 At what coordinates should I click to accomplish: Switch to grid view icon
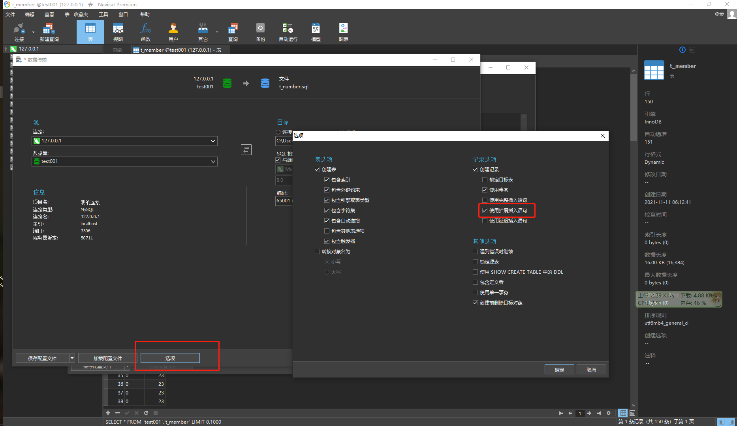point(623,413)
